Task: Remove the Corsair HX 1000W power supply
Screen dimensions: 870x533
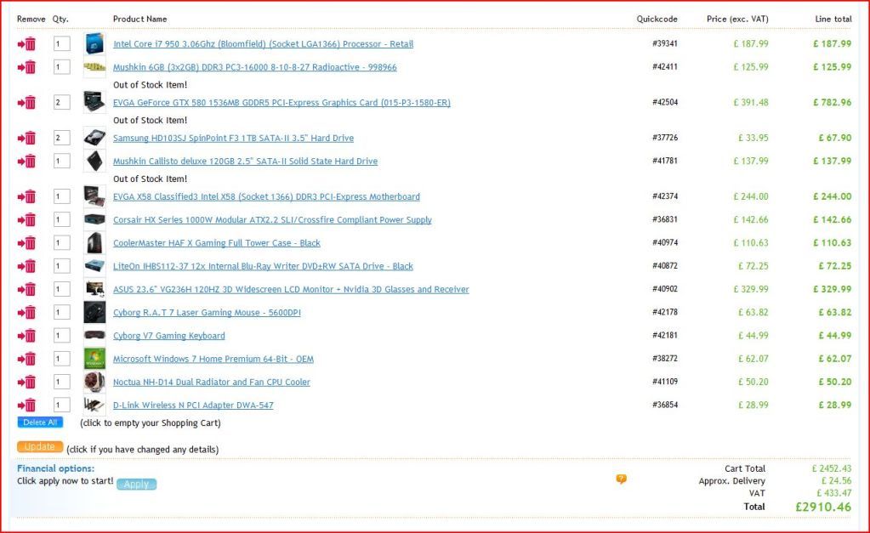Action: click(x=26, y=220)
